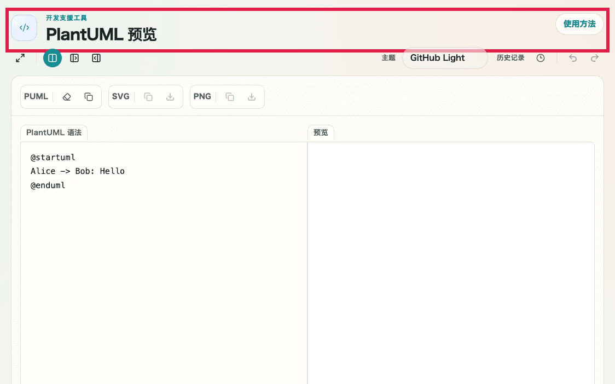Click the undo arrow icon
615x384 pixels.
(572, 57)
